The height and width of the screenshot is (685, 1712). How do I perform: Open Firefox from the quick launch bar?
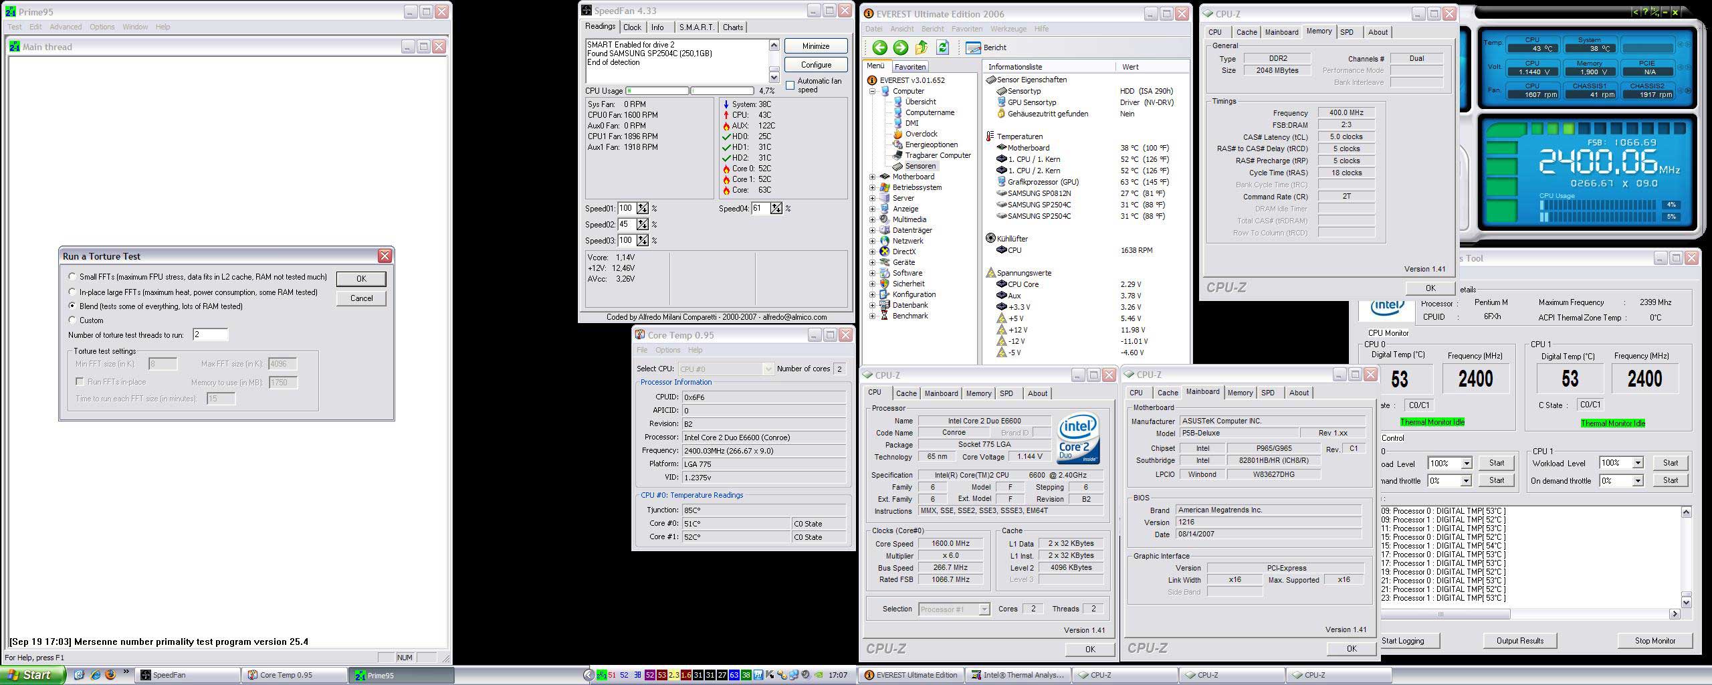click(x=110, y=675)
